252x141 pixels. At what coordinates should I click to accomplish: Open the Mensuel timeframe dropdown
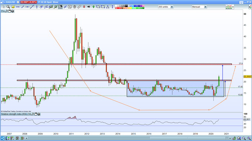click(199, 7)
